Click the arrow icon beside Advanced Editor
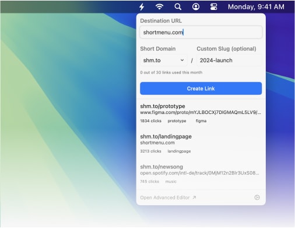The image size is (295, 228). click(194, 198)
